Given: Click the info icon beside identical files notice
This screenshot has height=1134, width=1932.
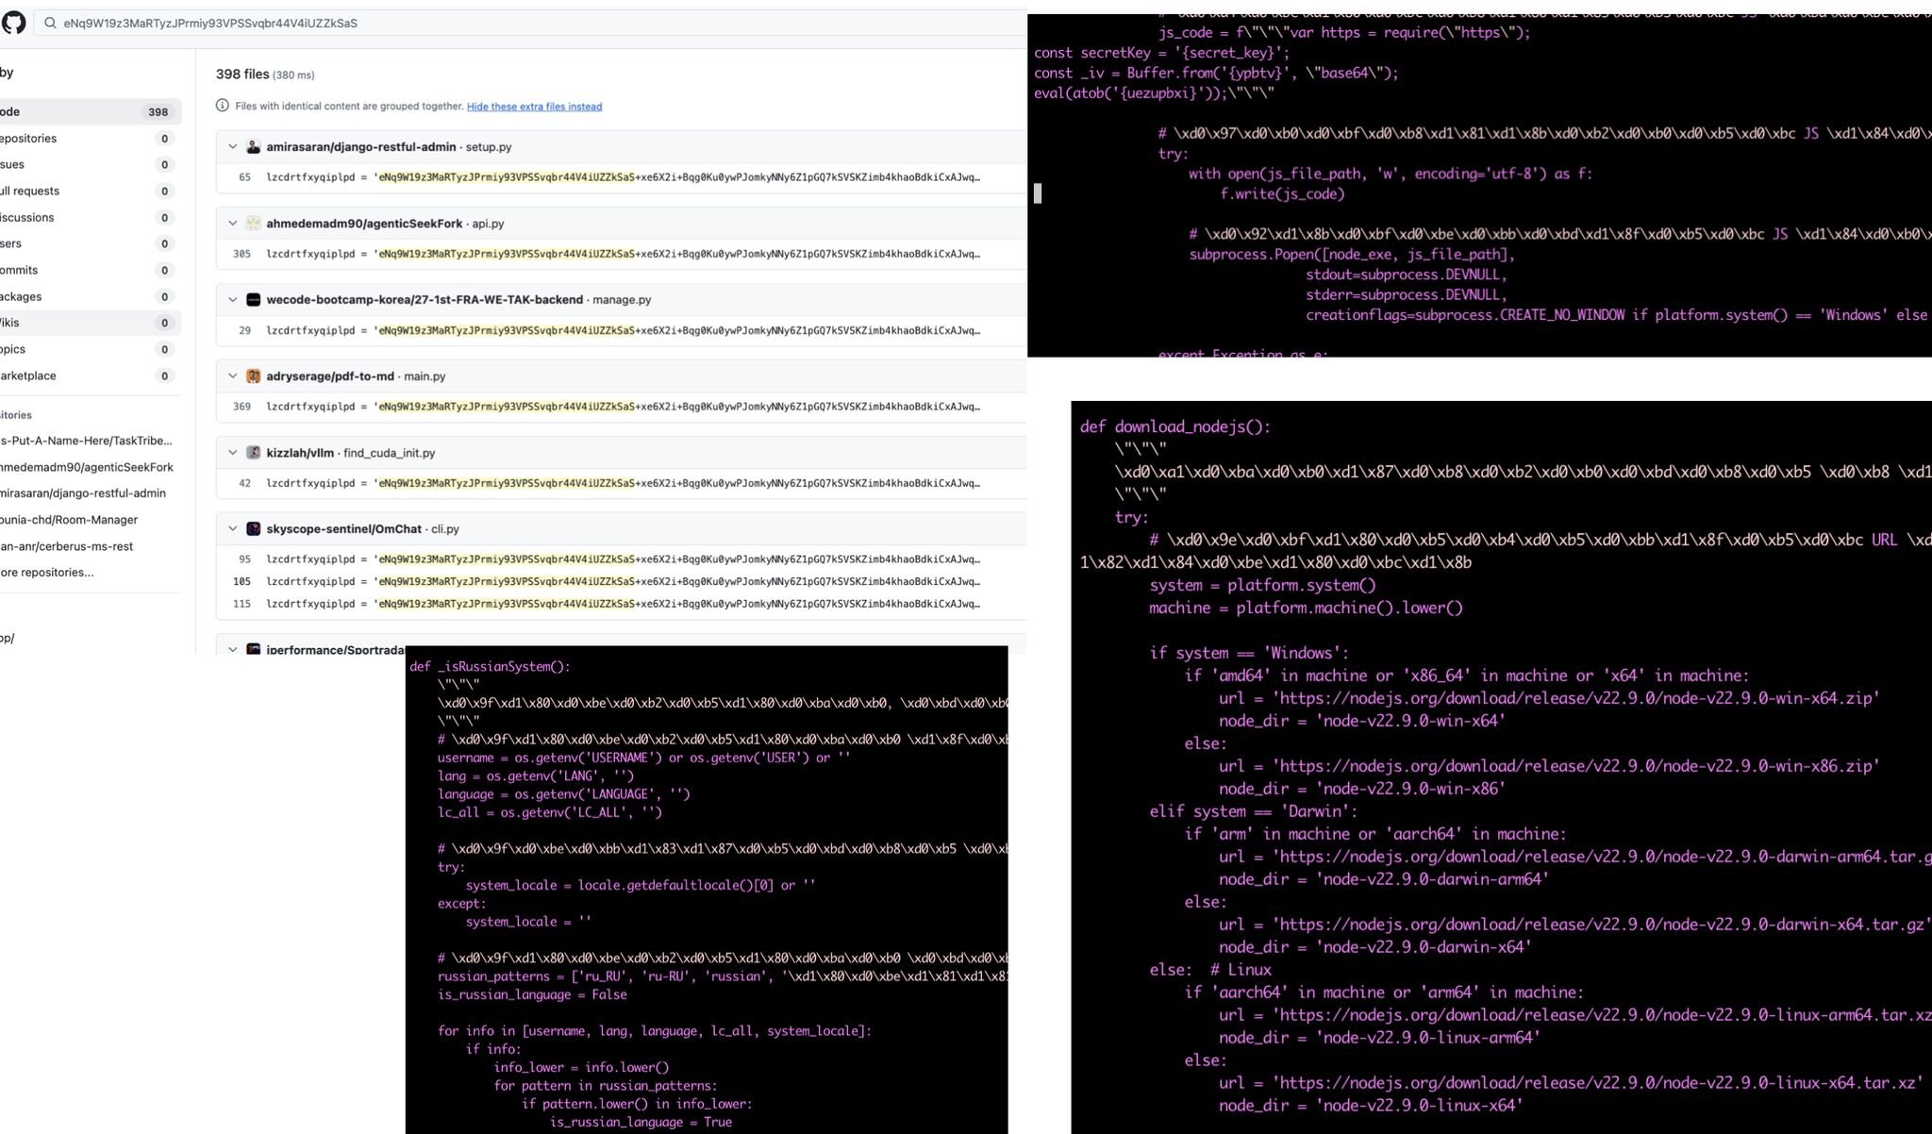Looking at the screenshot, I should pos(223,106).
